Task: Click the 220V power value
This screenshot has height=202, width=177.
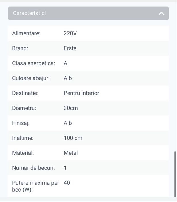Action: click(70, 33)
